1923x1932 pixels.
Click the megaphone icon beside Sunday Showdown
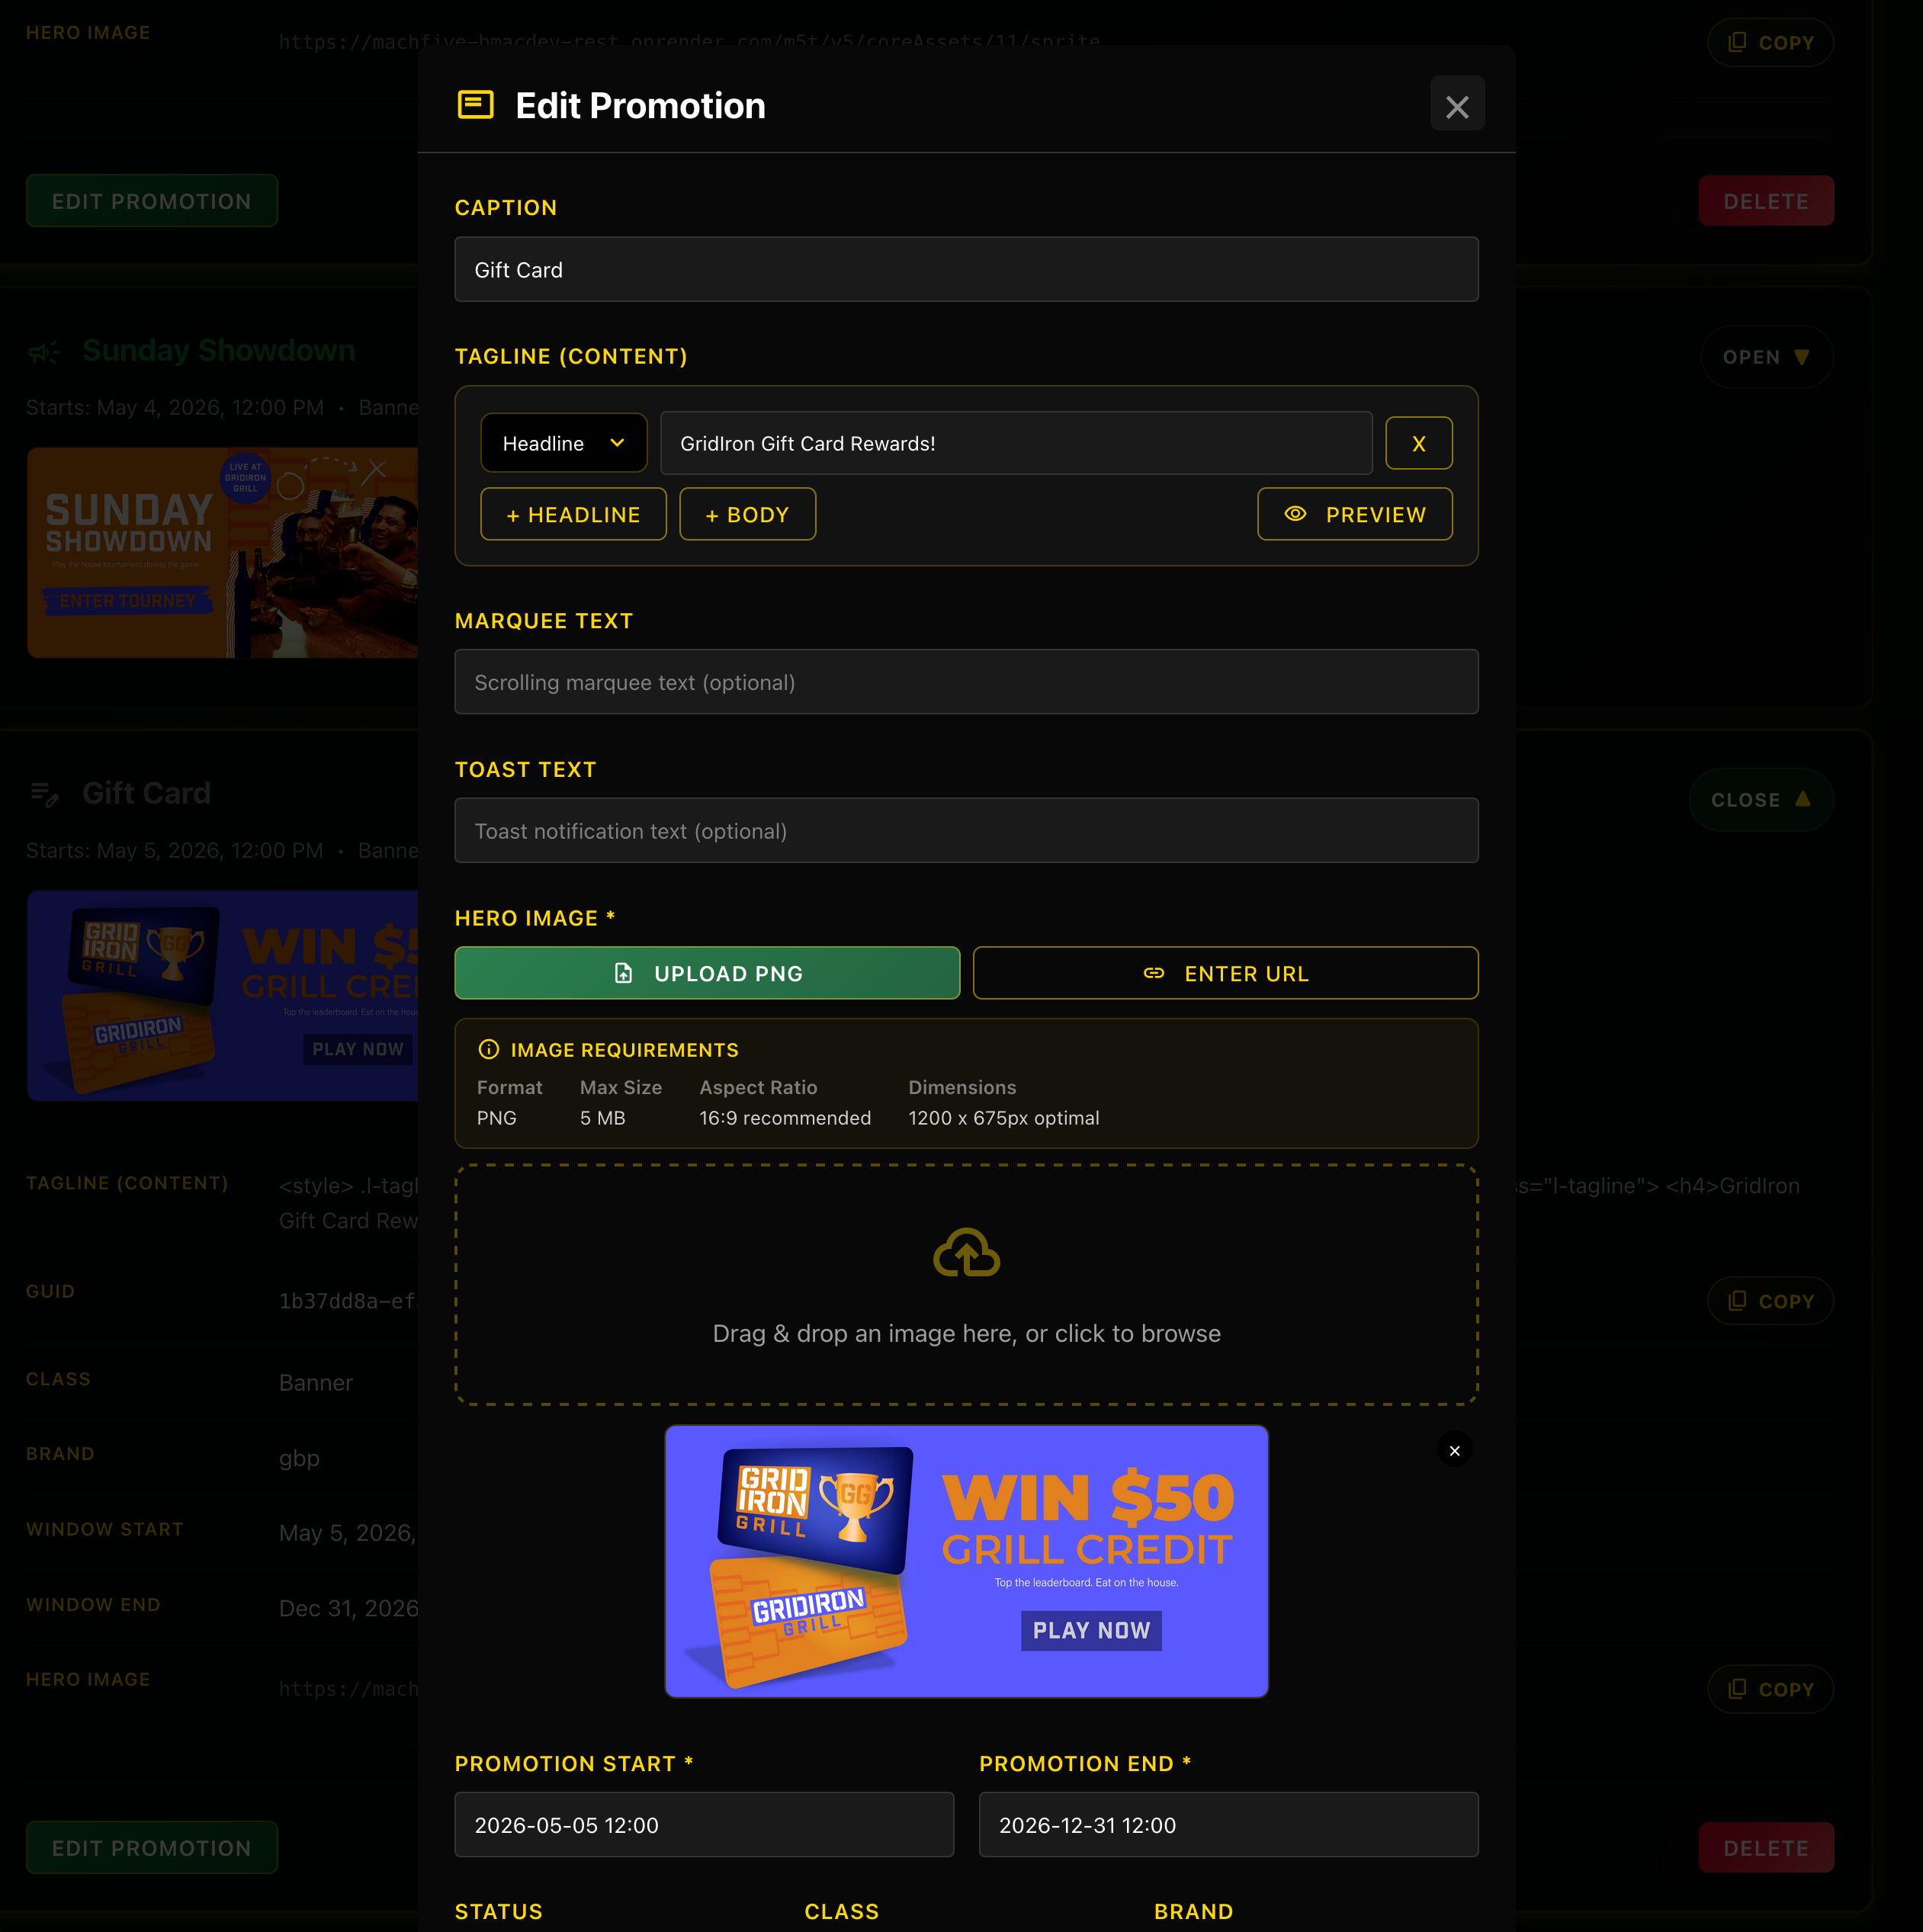click(x=44, y=352)
